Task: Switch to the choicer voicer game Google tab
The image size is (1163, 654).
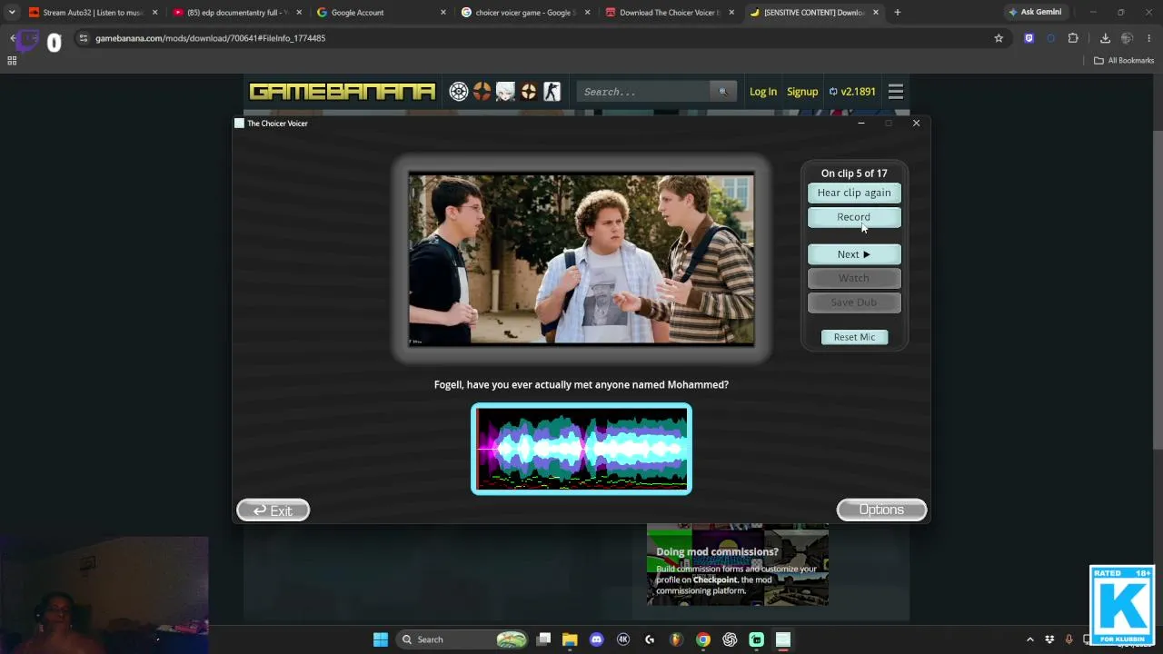Action: [524, 13]
